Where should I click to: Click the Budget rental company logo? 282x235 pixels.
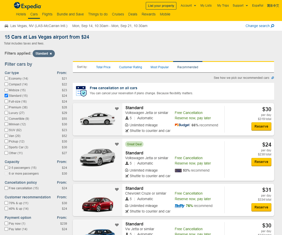click(182, 125)
